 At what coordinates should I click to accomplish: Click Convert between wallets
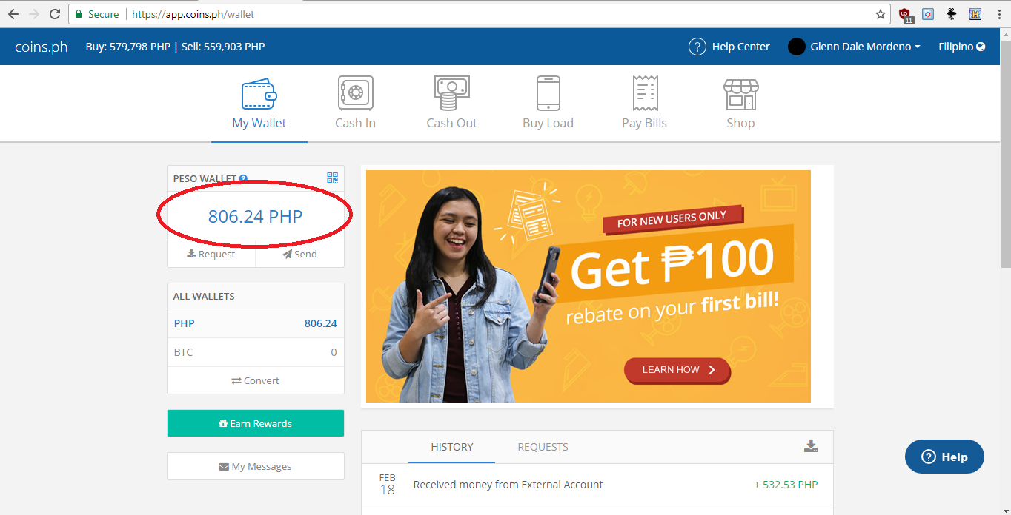[x=256, y=380]
